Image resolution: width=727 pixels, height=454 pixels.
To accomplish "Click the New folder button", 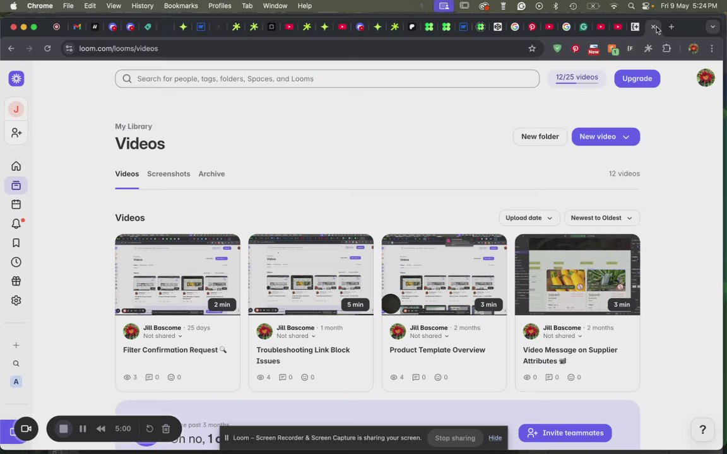I will pos(540,137).
